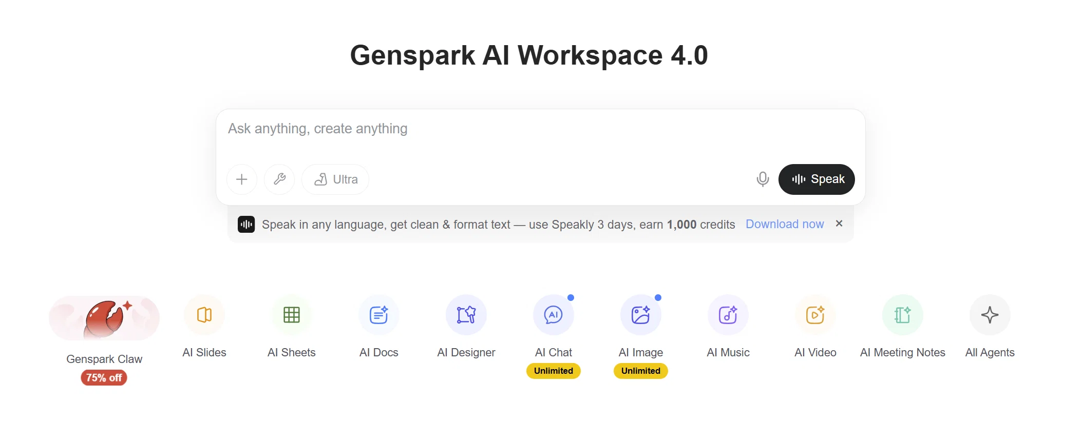Image resolution: width=1083 pixels, height=424 pixels.
Task: Click the microphone dictation icon
Action: pos(763,179)
